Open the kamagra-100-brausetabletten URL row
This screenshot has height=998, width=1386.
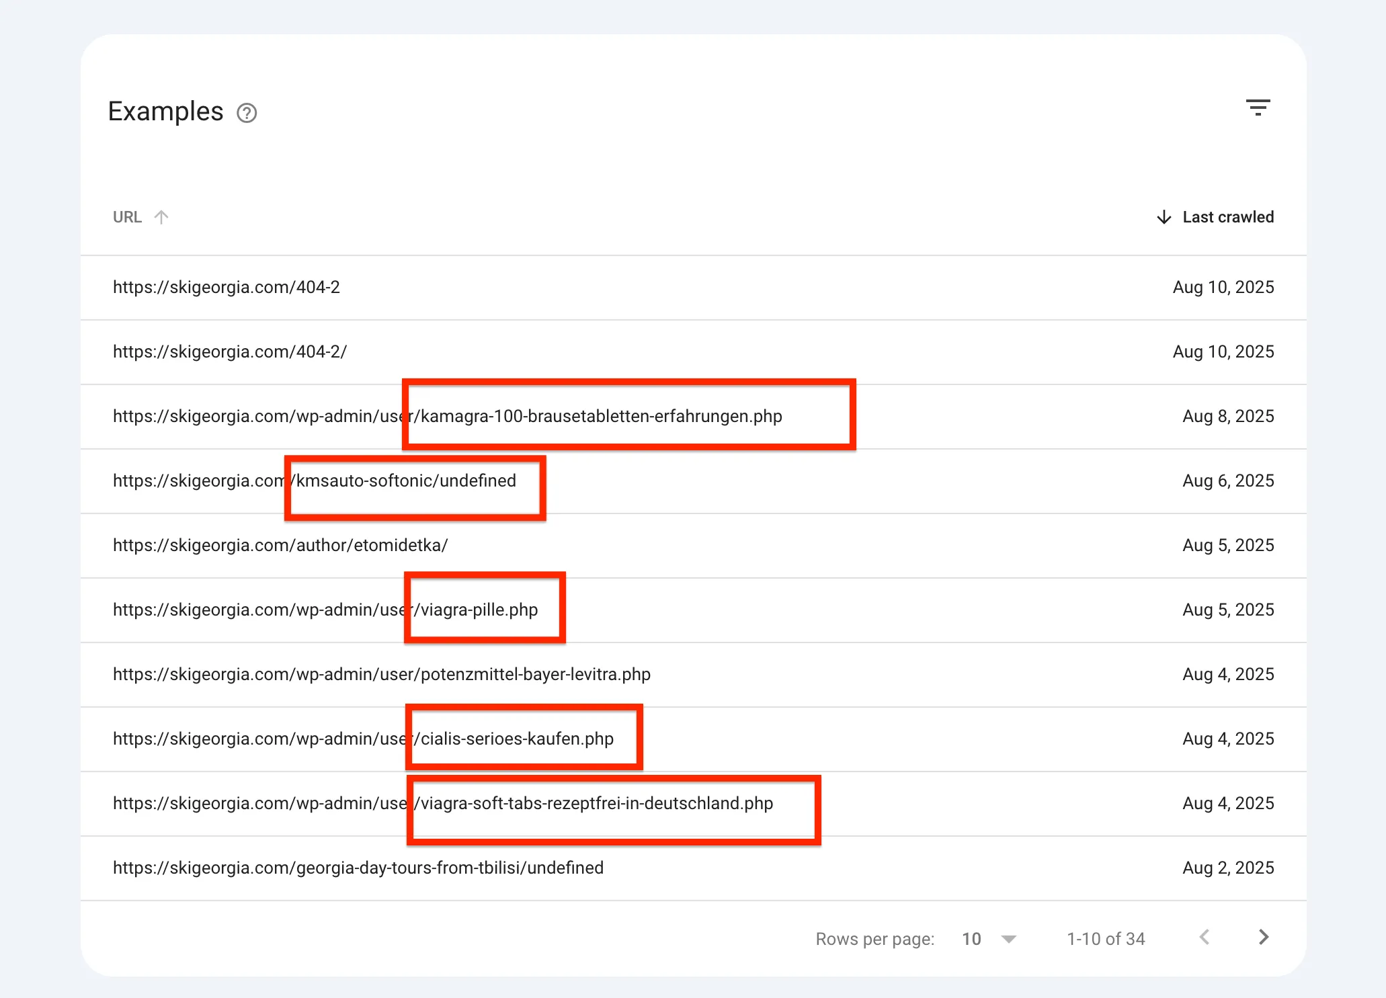[x=447, y=416]
